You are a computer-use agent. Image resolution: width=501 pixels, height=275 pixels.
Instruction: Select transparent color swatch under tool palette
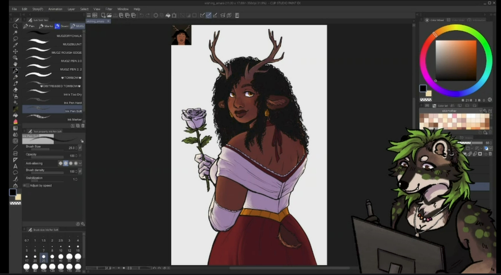point(15,203)
